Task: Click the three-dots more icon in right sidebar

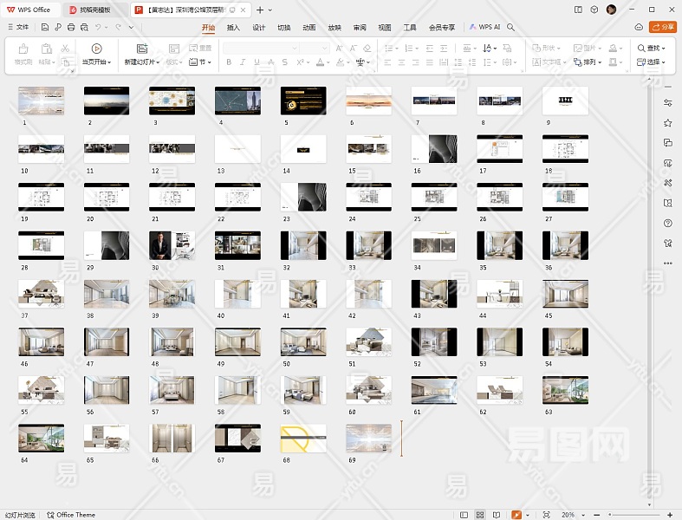Action: coord(667,263)
